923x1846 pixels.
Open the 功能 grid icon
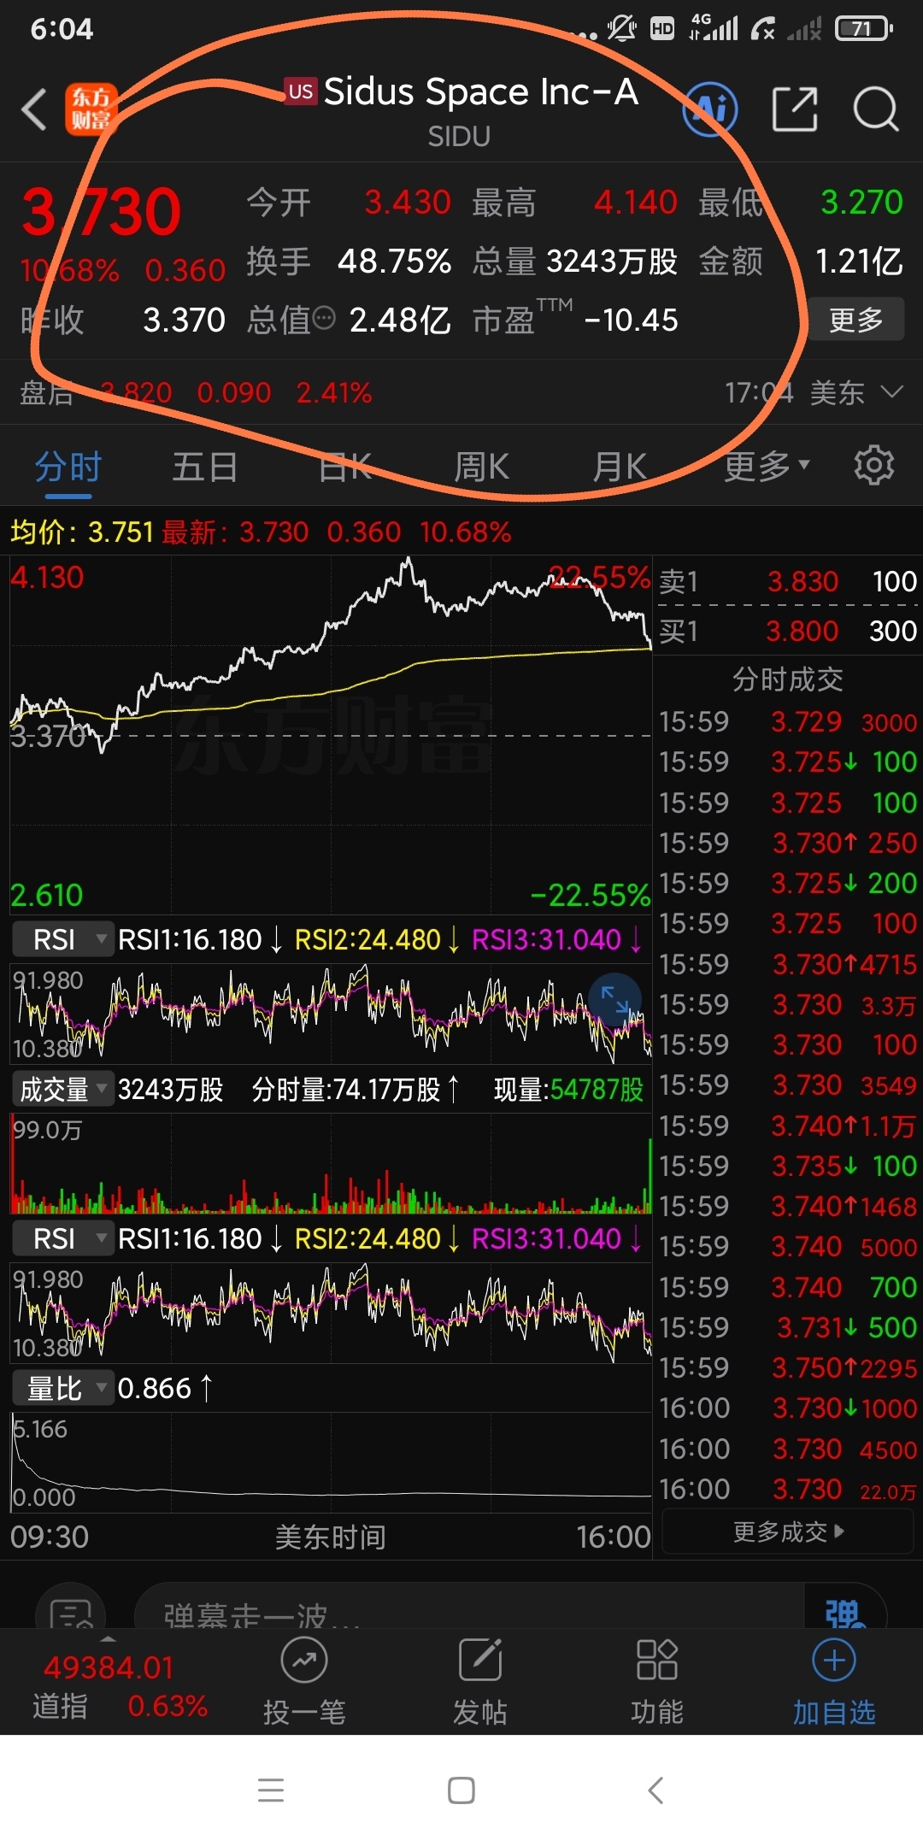pyautogui.click(x=657, y=1661)
